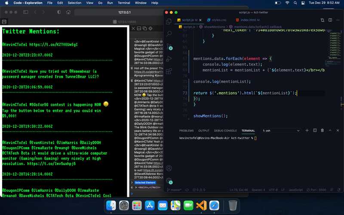The image size is (344, 215).
Task: Click the Accounts icon in activity bar
Action: [x=169, y=168]
